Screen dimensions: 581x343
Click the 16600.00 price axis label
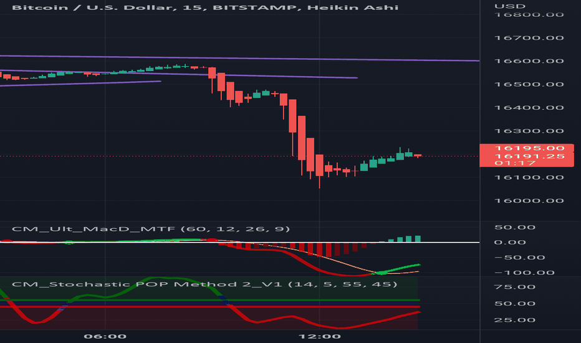click(x=529, y=61)
